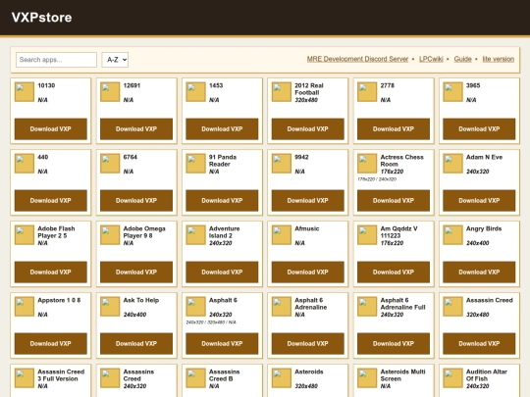
Task: Click the Adventure Island 2 app icon
Action: point(195,235)
